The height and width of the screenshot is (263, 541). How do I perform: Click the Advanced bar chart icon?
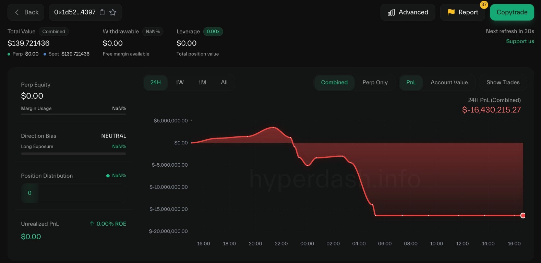pyautogui.click(x=391, y=12)
